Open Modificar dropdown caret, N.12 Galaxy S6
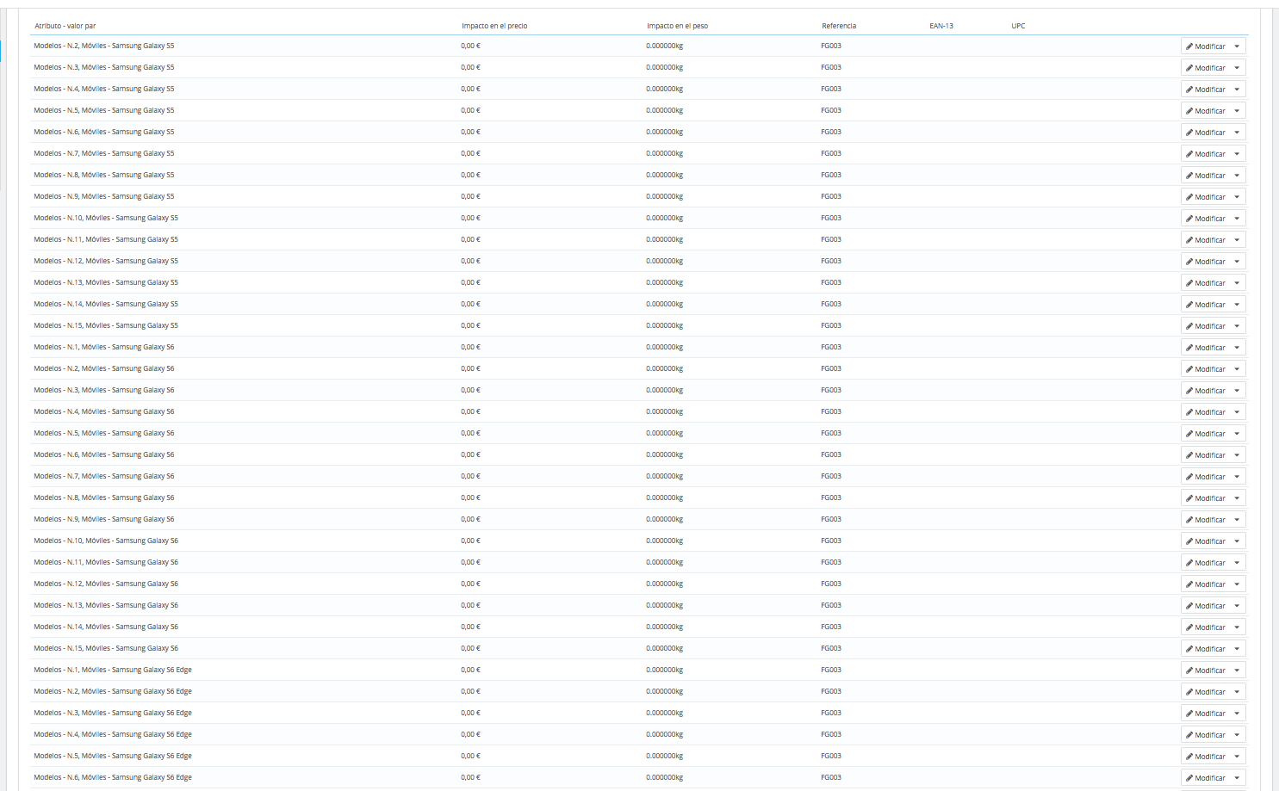1279x791 pixels. [1237, 584]
